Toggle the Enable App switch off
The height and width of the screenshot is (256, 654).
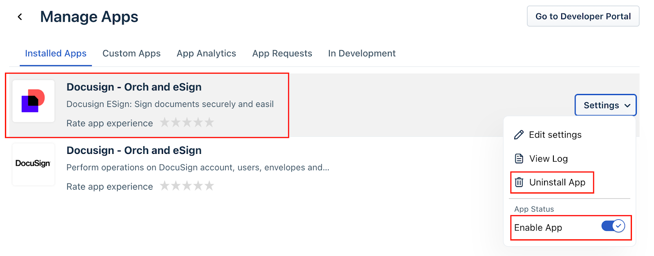613,226
